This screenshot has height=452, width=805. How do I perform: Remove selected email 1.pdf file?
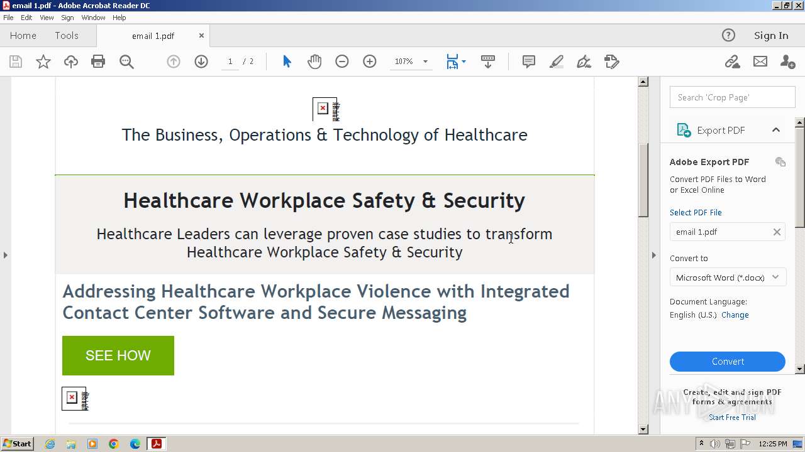click(777, 232)
